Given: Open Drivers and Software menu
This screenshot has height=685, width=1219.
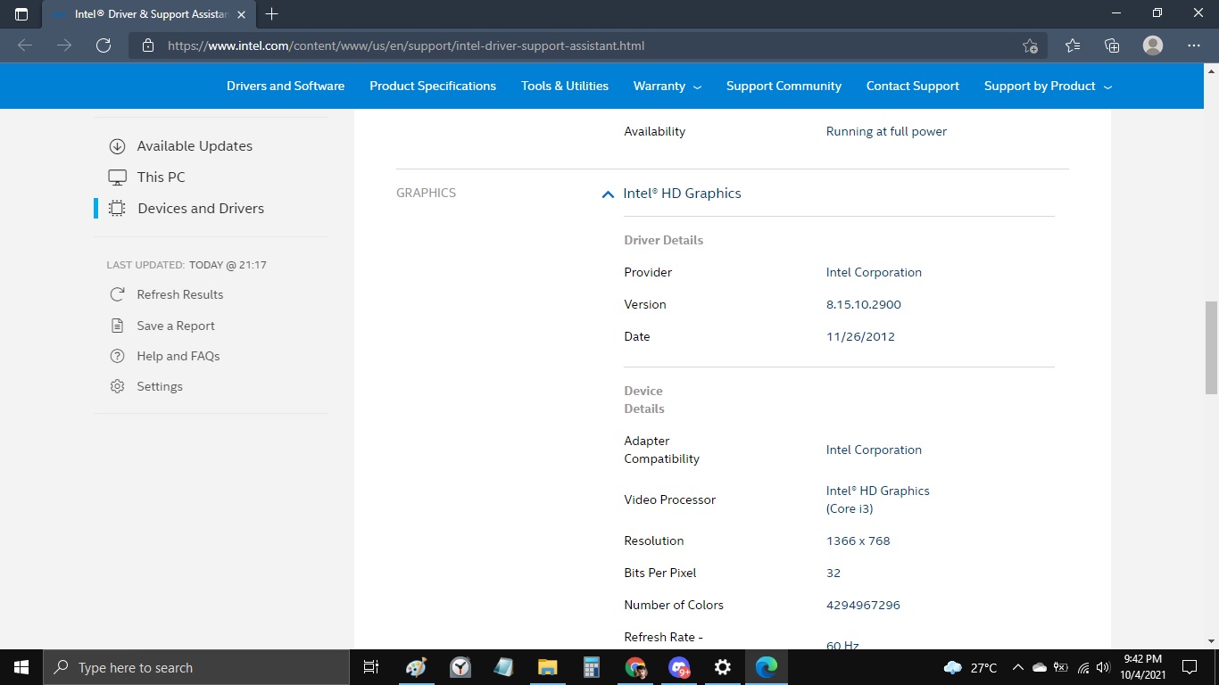Looking at the screenshot, I should (x=286, y=87).
